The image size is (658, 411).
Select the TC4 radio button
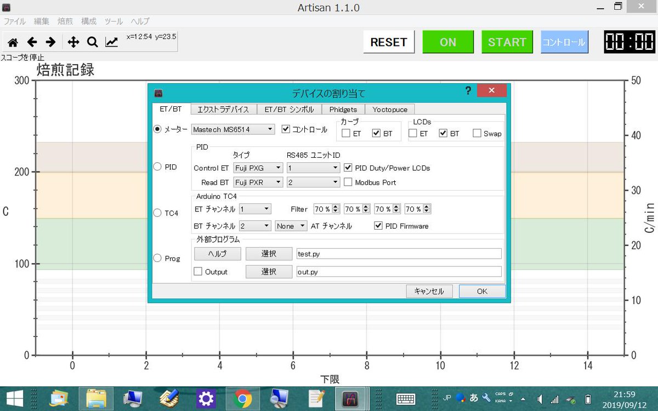158,213
